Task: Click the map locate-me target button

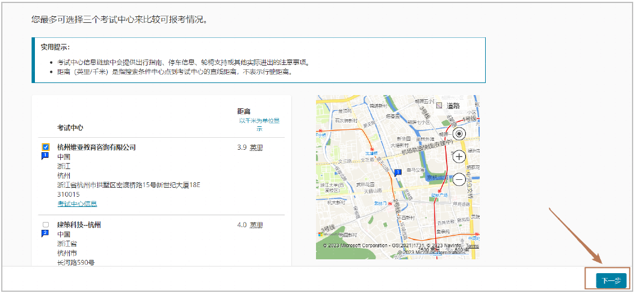Action: coord(459,134)
